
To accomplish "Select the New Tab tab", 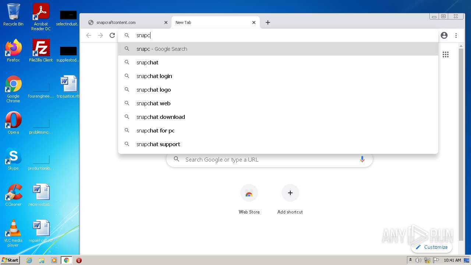I will point(215,22).
